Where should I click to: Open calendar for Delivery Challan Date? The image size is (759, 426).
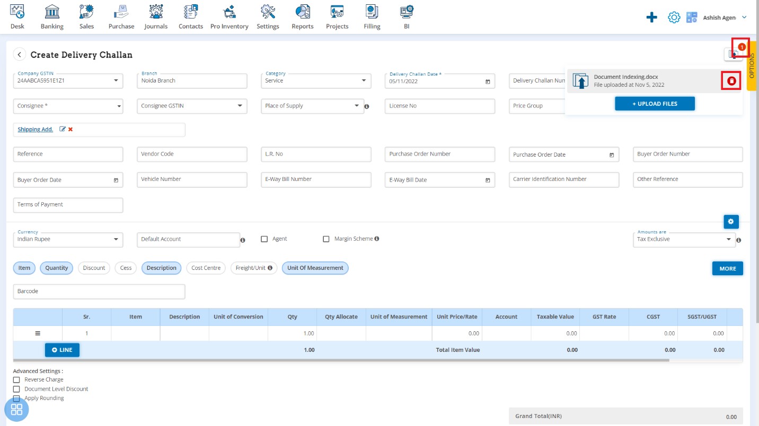pyautogui.click(x=488, y=81)
